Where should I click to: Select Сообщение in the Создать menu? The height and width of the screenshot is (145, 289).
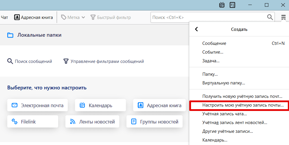[239, 43]
